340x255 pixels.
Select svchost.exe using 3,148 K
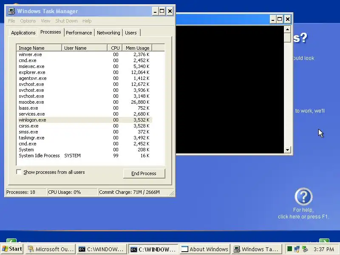84,96
